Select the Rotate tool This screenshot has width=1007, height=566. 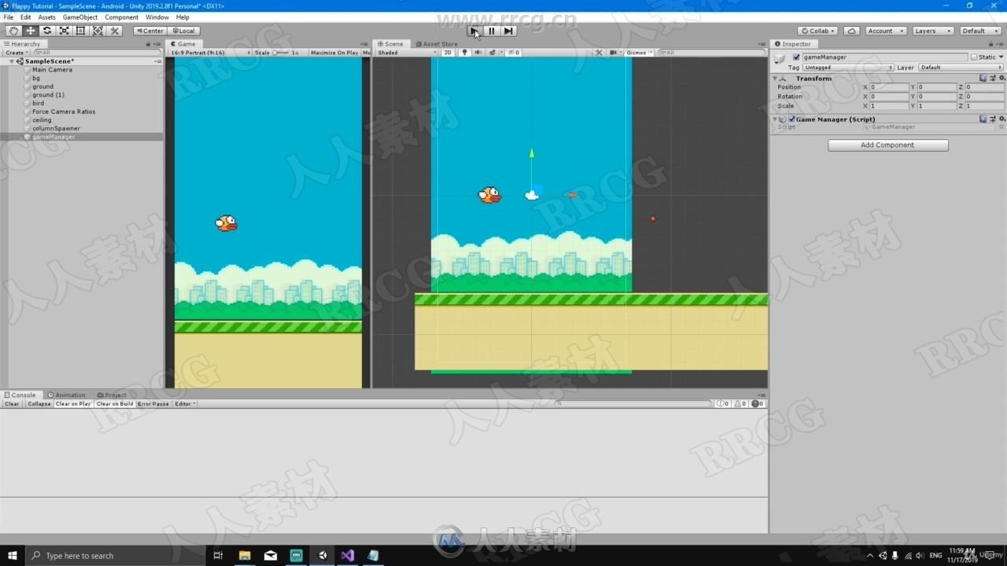tap(47, 31)
